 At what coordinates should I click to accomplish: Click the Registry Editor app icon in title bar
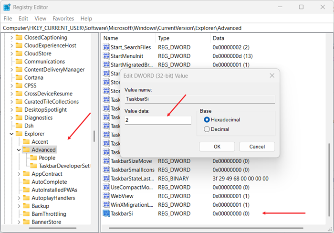7,7
